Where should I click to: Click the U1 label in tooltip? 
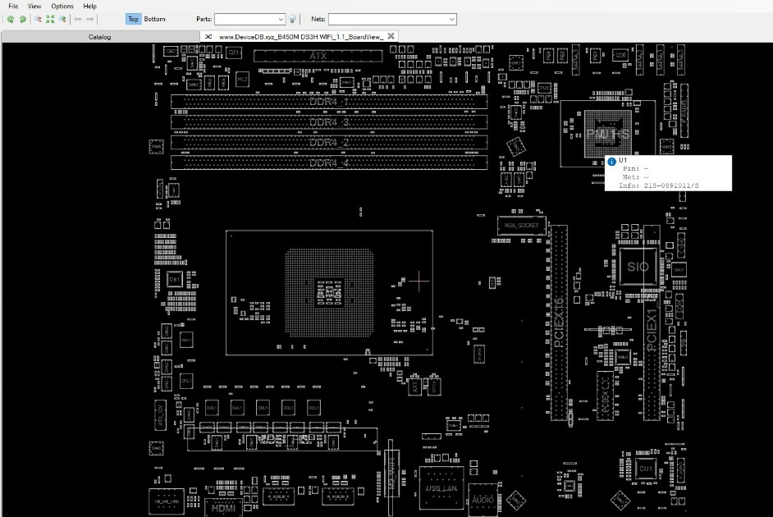coord(623,160)
